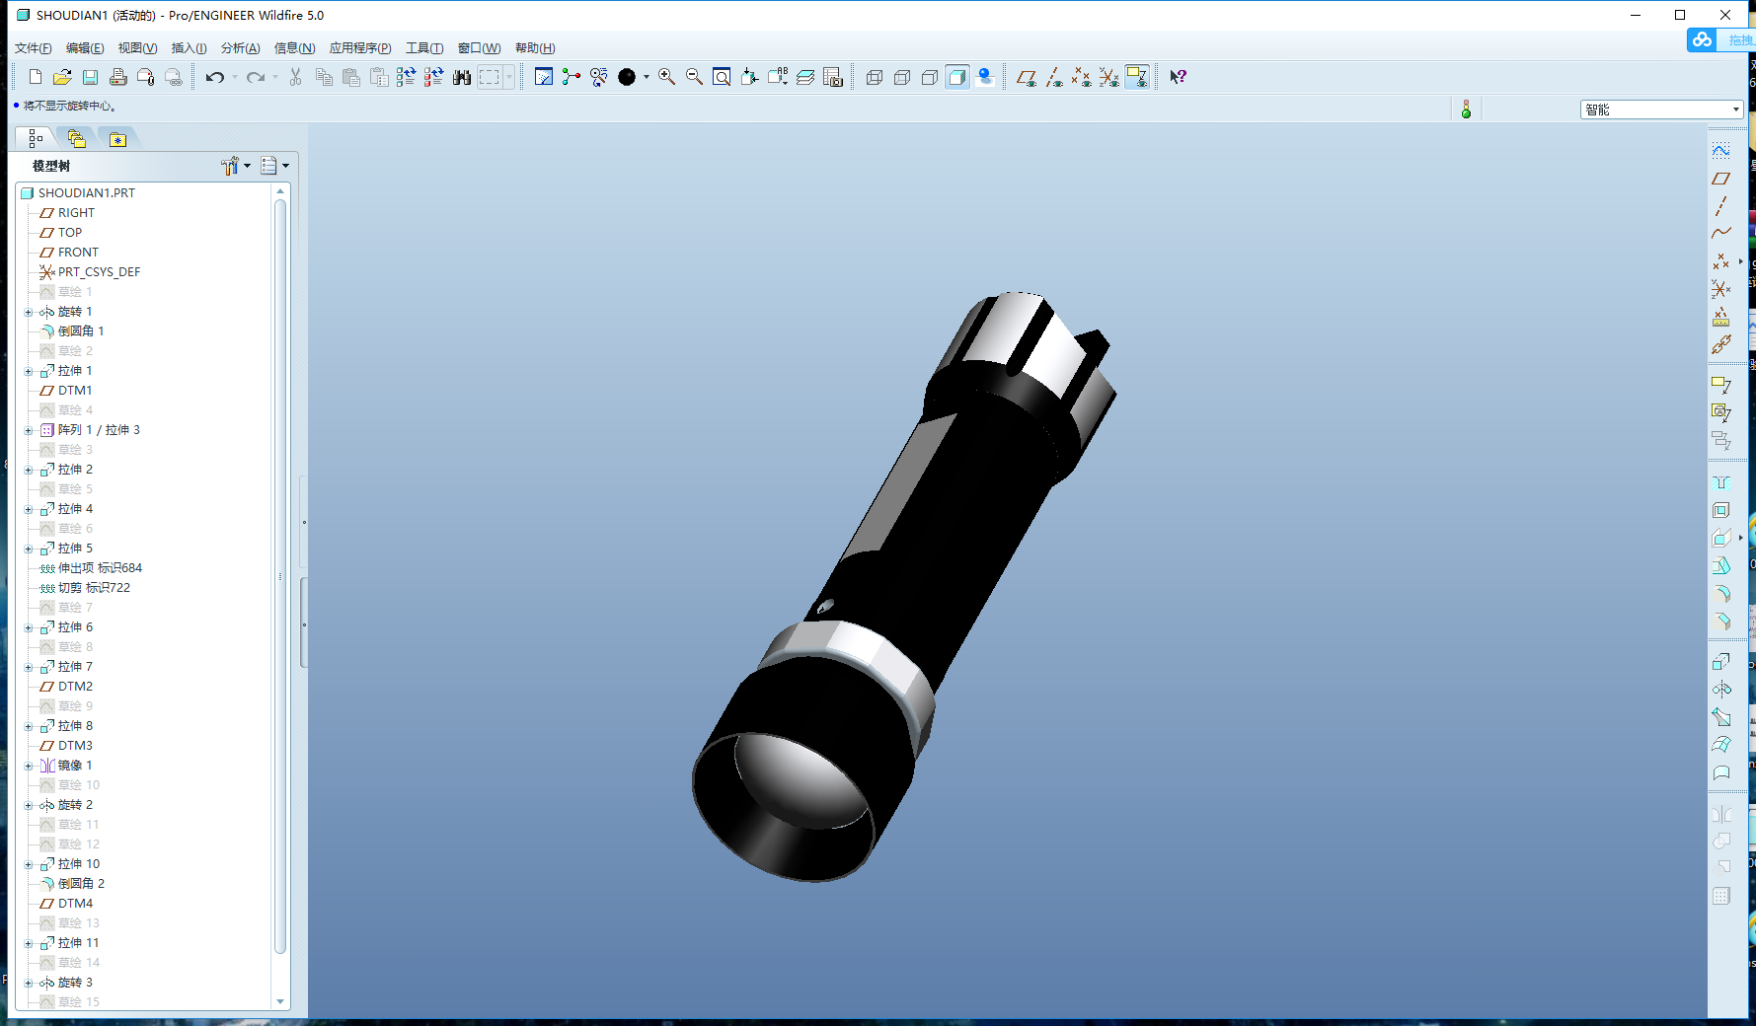The width and height of the screenshot is (1756, 1026).
Task: Open the 智能 selection filter dropdown
Action: tap(1735, 110)
